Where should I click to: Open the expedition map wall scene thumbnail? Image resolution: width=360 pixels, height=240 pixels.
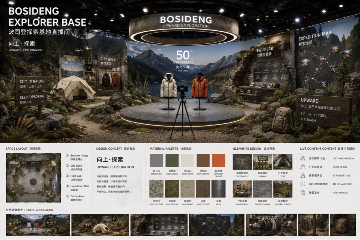pos(216,225)
